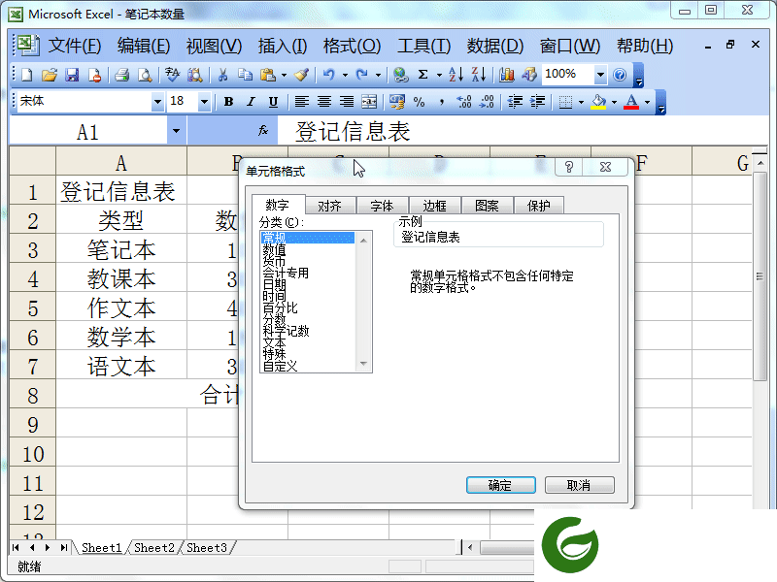Viewport: 777px width, 582px height.
Task: Apply the Currency style icon
Action: [396, 102]
